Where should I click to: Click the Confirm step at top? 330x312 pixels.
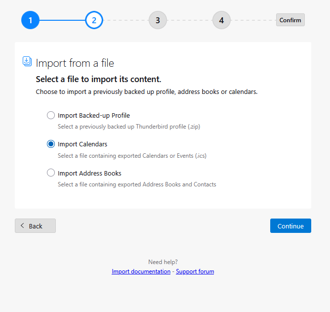coord(290,20)
